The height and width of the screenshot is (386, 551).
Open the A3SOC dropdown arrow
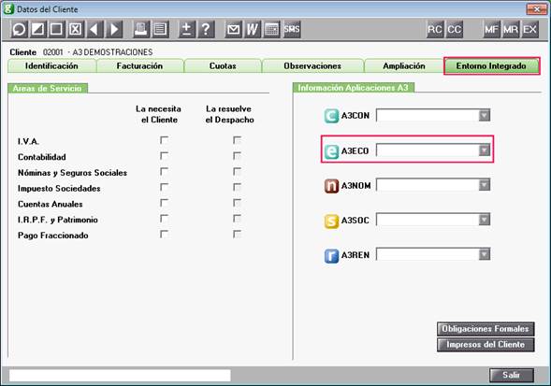485,220
